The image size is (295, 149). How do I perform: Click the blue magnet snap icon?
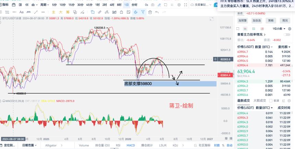135,12
